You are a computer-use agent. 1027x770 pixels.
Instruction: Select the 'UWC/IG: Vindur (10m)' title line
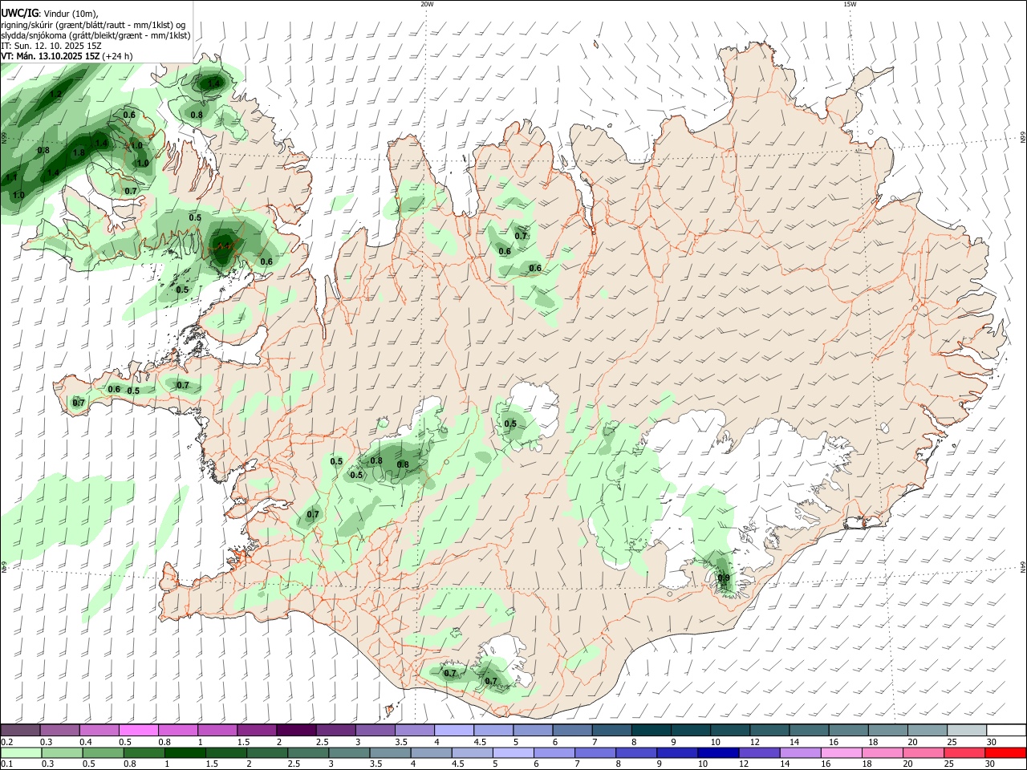click(x=50, y=14)
